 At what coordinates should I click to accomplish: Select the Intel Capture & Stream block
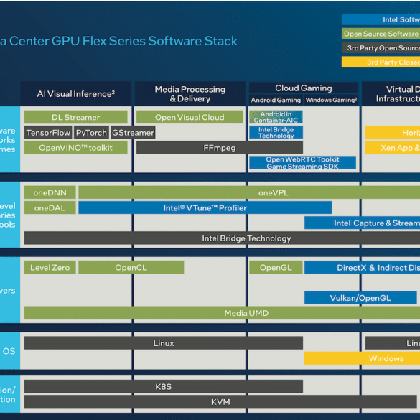pyautogui.click(x=362, y=223)
